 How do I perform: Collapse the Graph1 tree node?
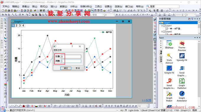(x=160, y=23)
